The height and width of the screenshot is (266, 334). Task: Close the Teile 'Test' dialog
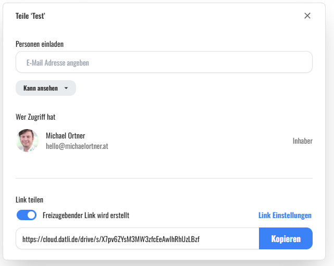tap(307, 16)
